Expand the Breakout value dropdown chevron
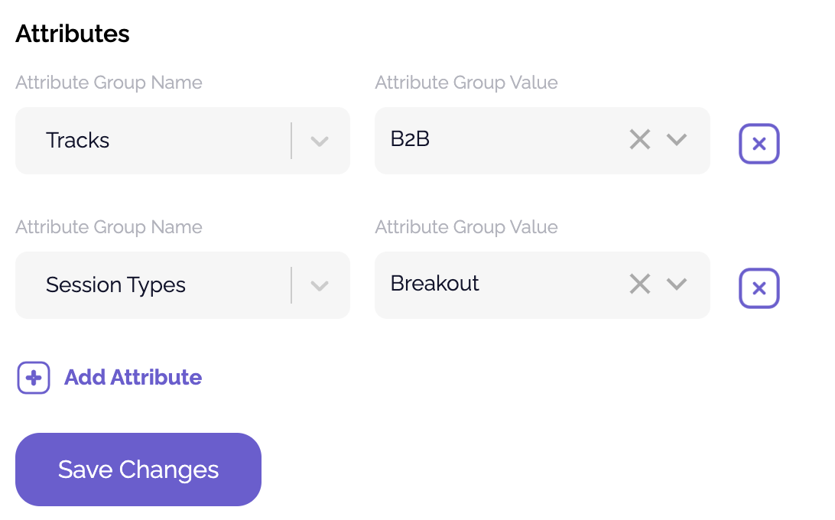 click(677, 284)
